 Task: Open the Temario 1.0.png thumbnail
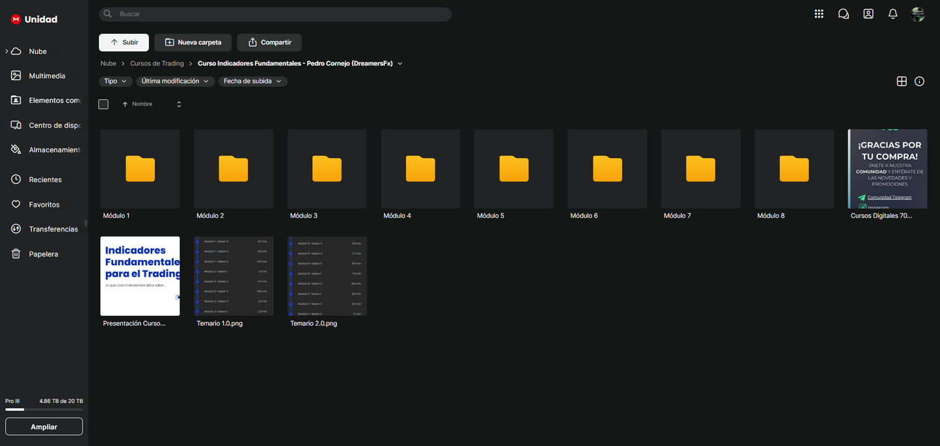click(234, 276)
